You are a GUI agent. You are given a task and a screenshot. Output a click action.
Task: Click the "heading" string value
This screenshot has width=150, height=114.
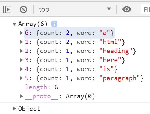(116, 51)
